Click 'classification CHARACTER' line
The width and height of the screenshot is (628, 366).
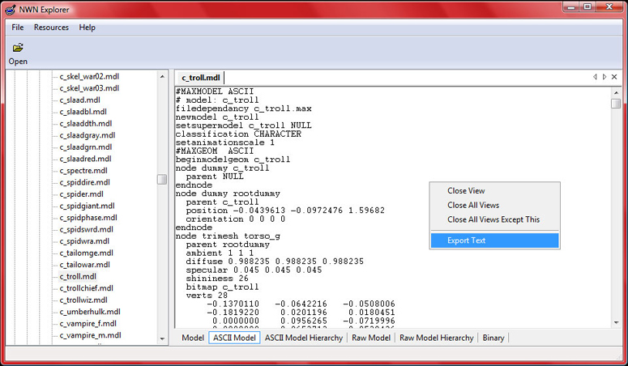point(238,134)
